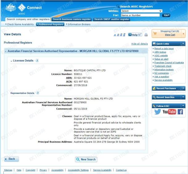
Task: Open ASIC Twitter page
Action: (157, 112)
